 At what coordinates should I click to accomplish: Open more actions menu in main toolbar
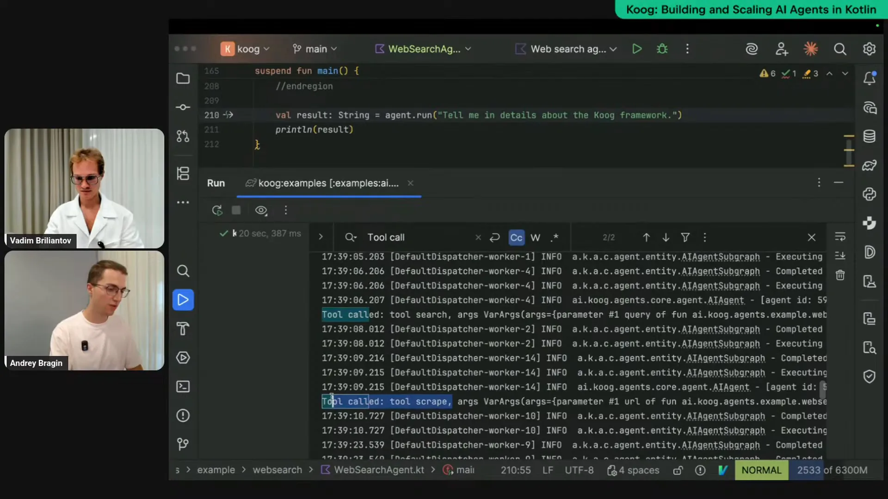[x=688, y=49]
